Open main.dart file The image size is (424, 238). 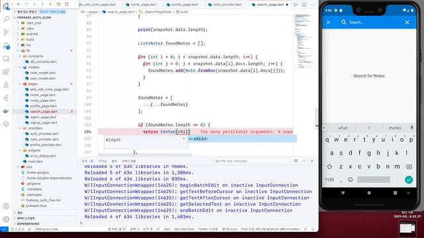(x=35, y=161)
